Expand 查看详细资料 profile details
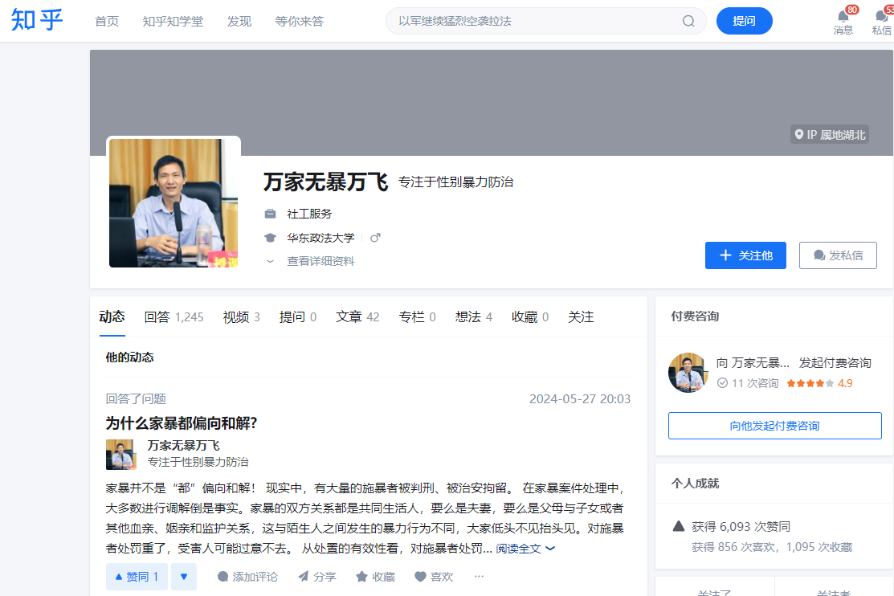This screenshot has width=894, height=596. tap(320, 261)
